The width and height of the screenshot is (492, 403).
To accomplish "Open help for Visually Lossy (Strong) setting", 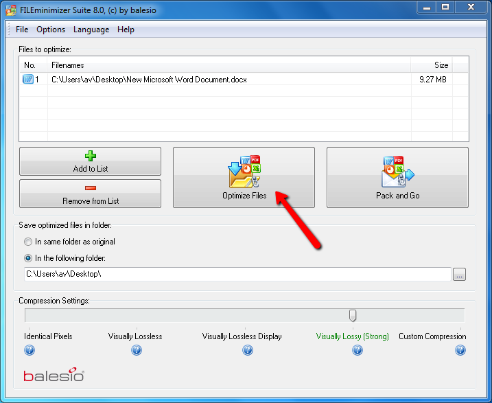I will point(358,350).
